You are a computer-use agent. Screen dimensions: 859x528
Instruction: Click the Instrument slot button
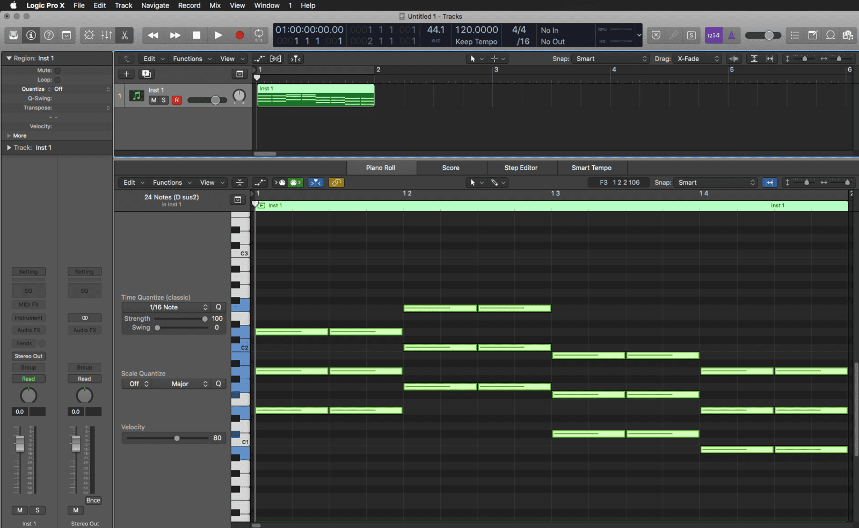[x=28, y=318]
